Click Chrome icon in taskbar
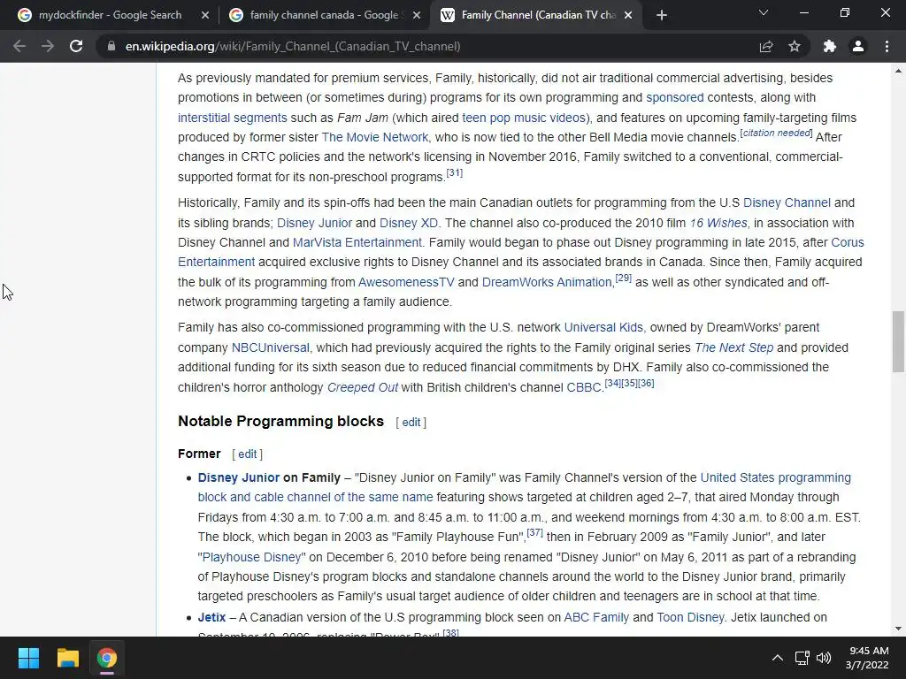The image size is (906, 679). [x=107, y=658]
